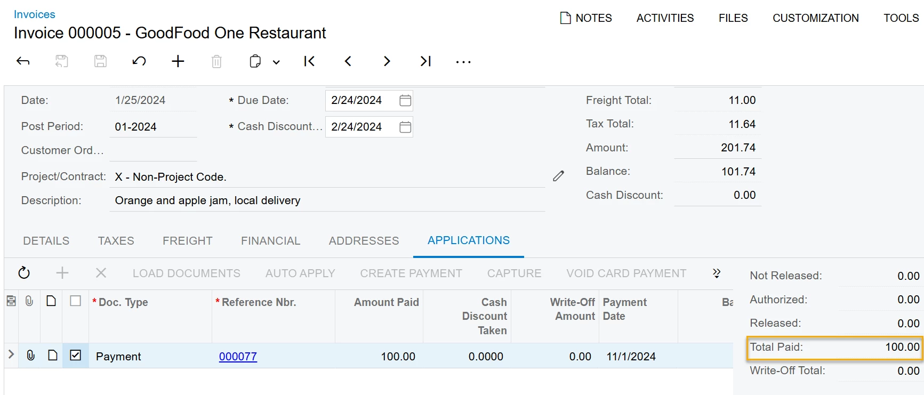Open the CUSTOMIZATION menu
This screenshot has width=924, height=395.
click(816, 18)
